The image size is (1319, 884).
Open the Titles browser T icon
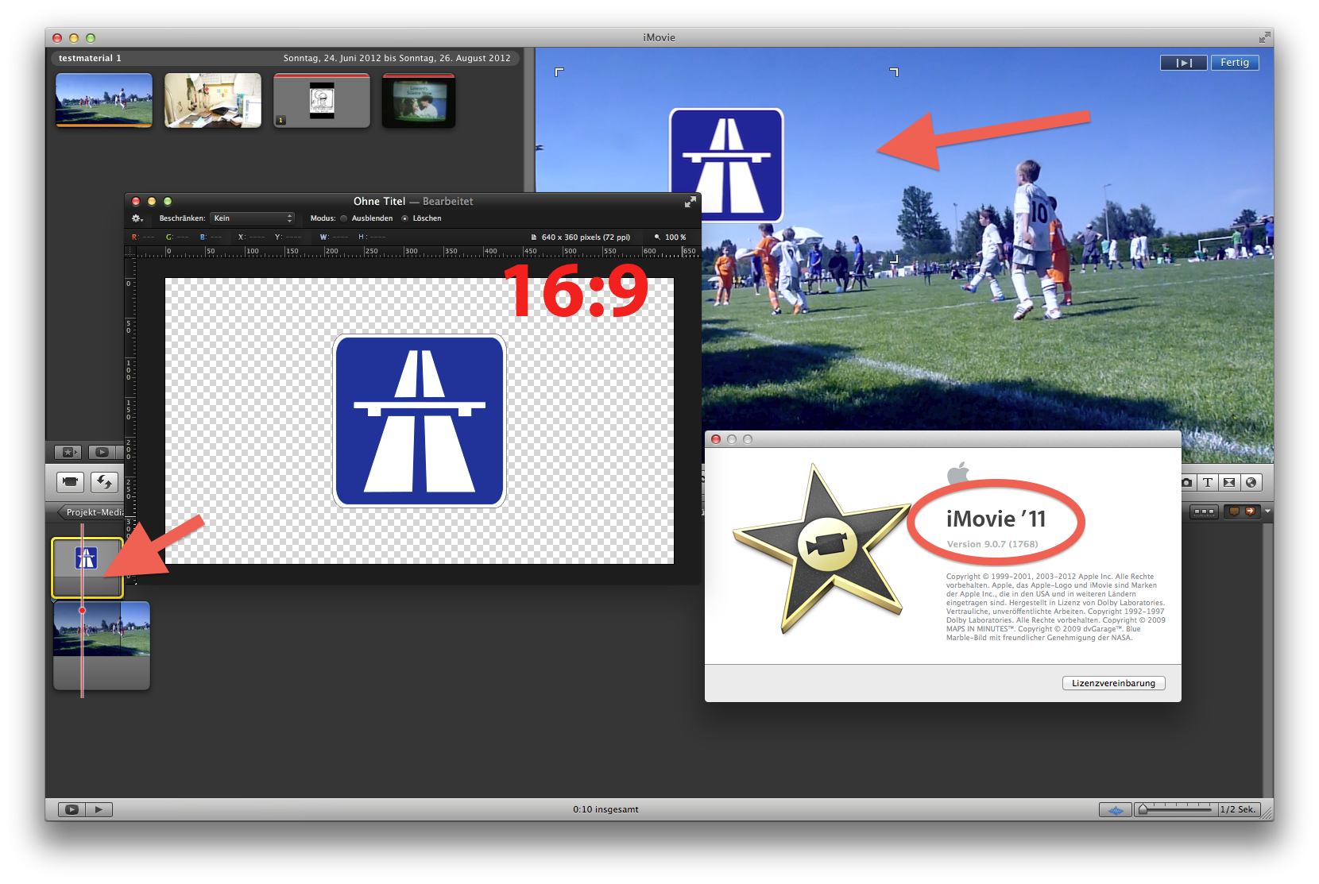click(1208, 482)
